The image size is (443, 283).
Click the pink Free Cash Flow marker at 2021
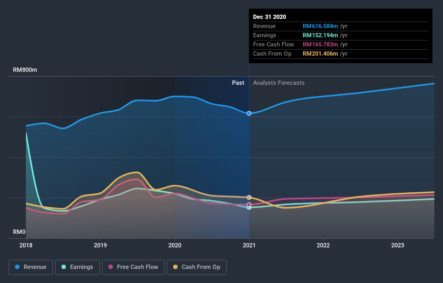pos(249,204)
